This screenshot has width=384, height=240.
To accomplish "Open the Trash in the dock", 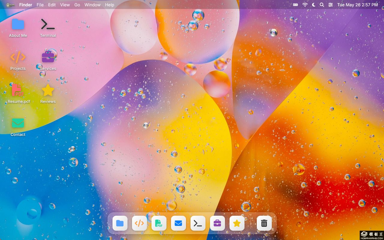I will (264, 223).
